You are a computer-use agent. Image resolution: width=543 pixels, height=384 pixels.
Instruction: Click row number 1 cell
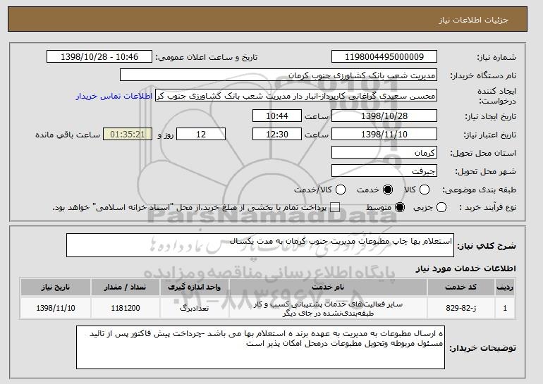505,308
